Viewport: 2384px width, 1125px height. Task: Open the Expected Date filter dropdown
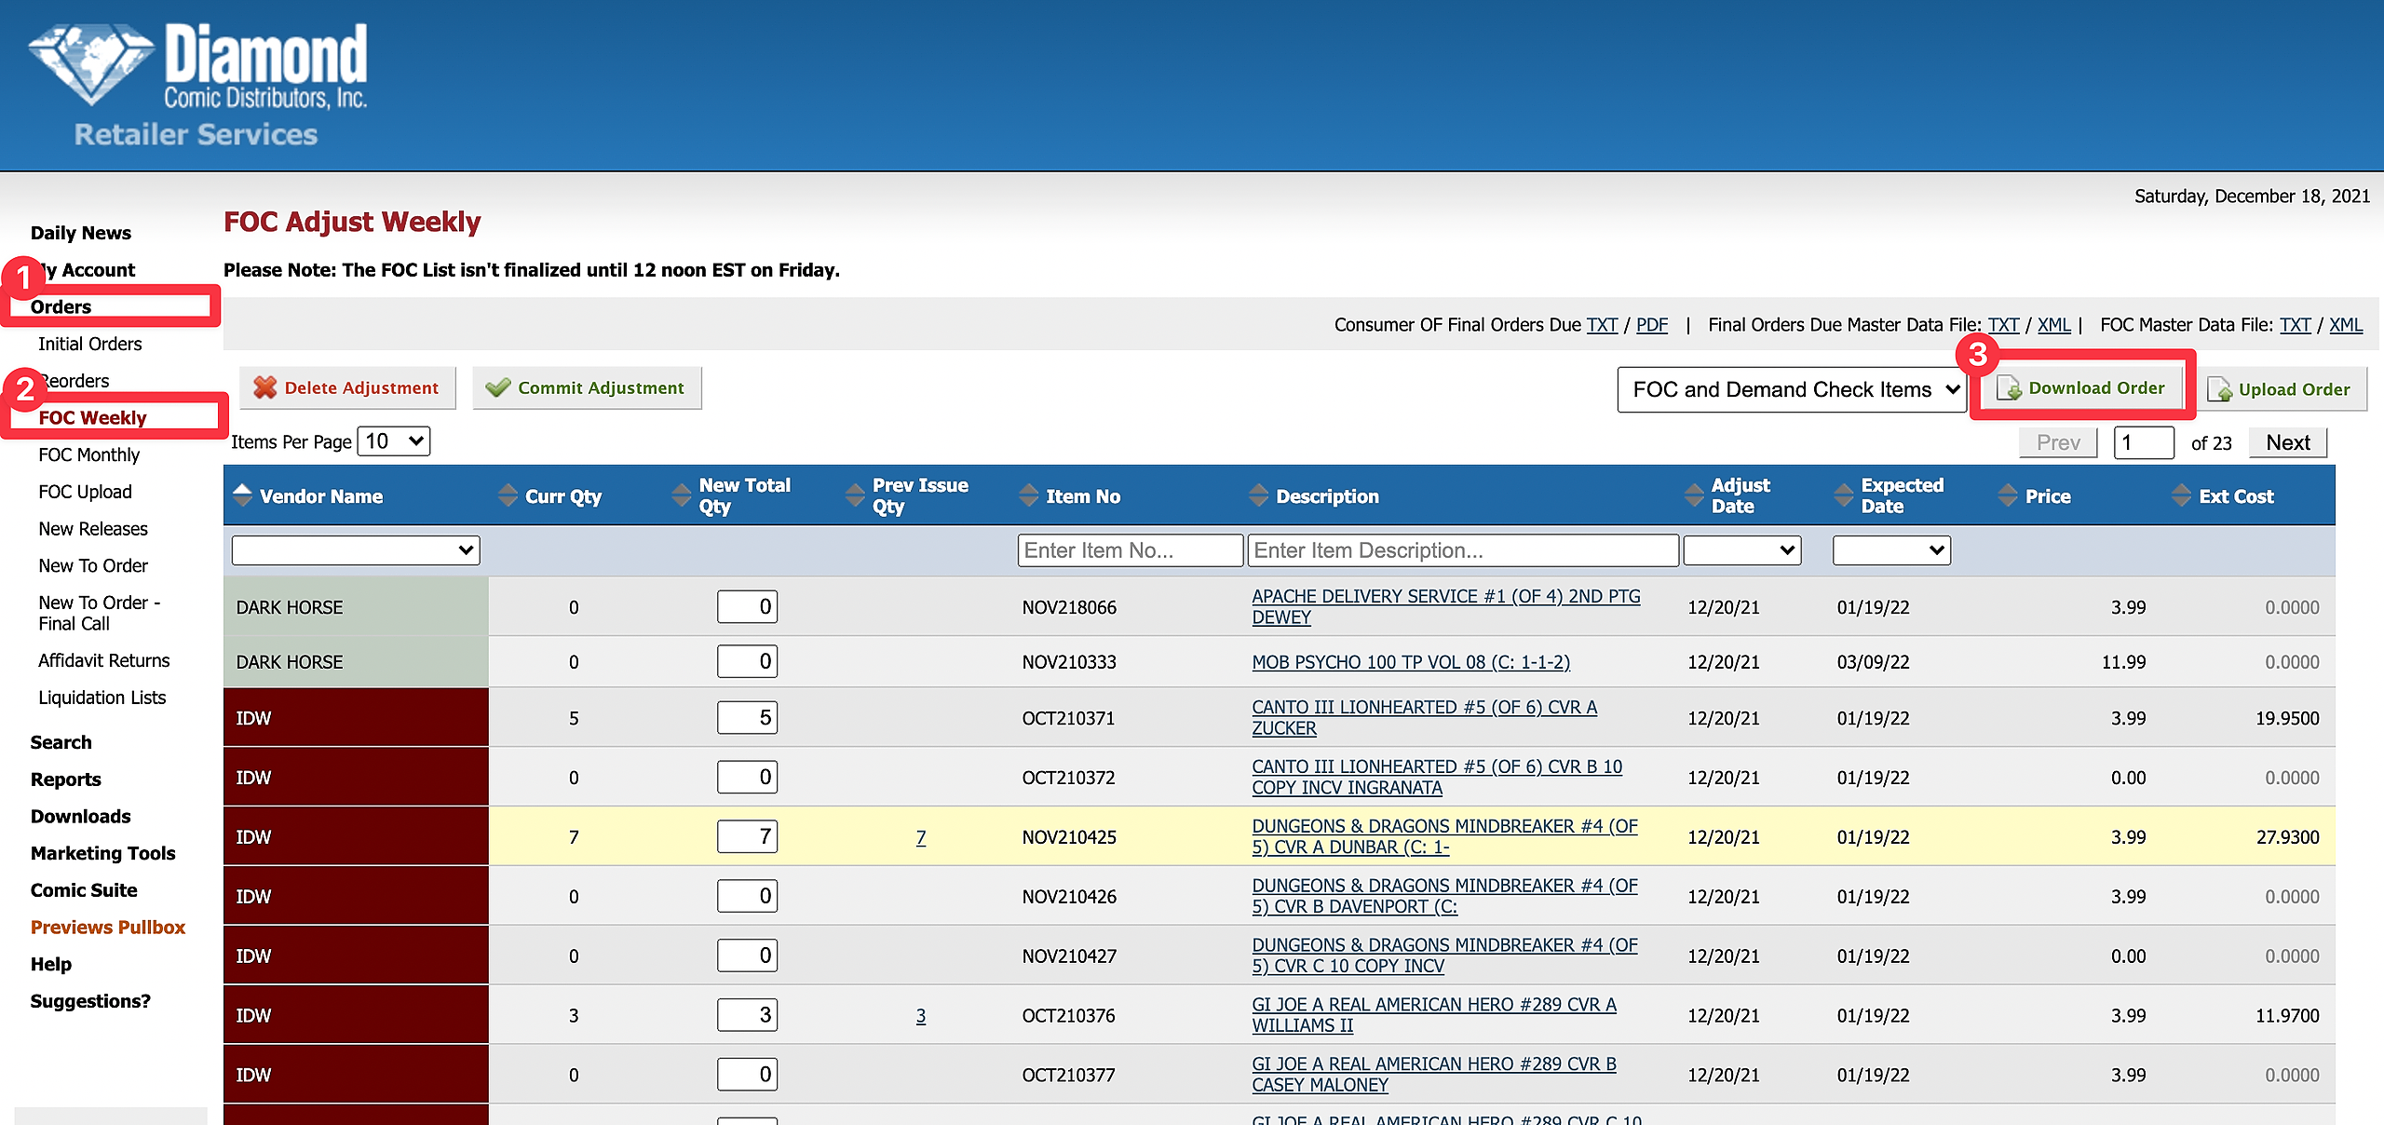(x=1891, y=550)
